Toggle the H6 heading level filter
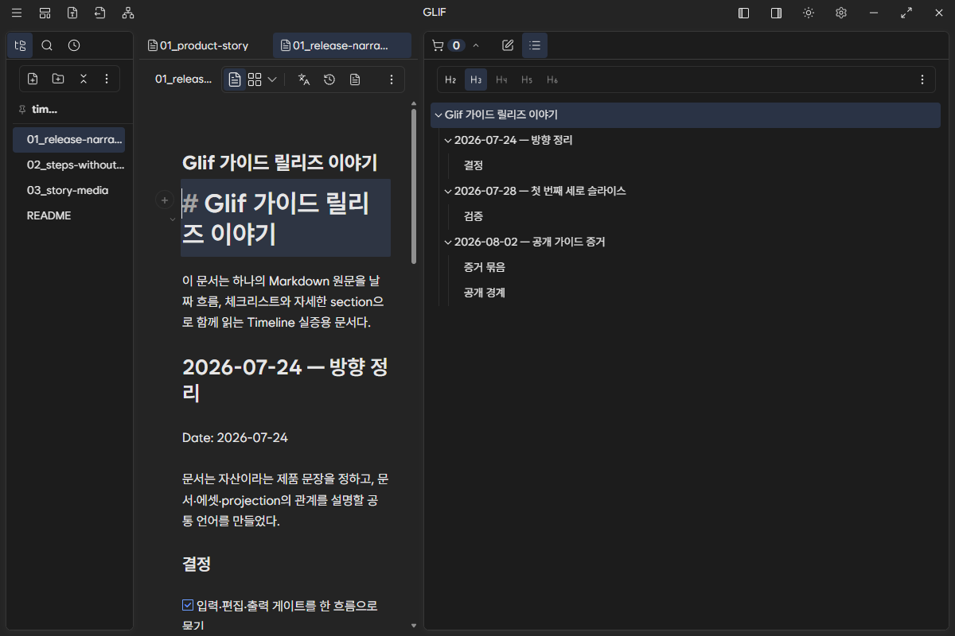 tap(552, 79)
